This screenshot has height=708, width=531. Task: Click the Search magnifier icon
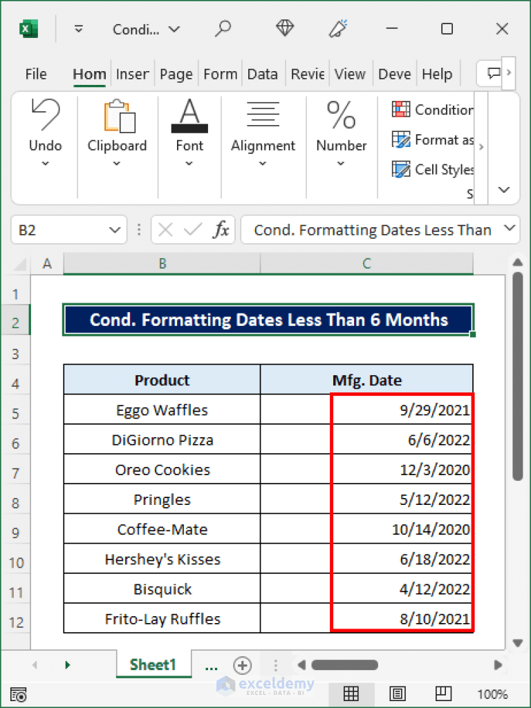point(223,29)
